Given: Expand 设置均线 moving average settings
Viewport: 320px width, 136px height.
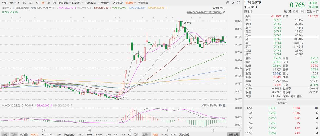Looking at the screenshot, I should pos(219,8).
